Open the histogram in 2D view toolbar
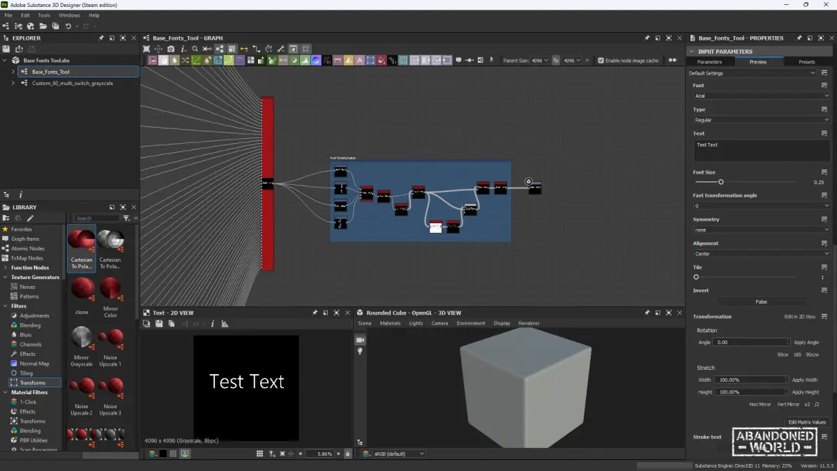The image size is (837, 471). coord(225,324)
